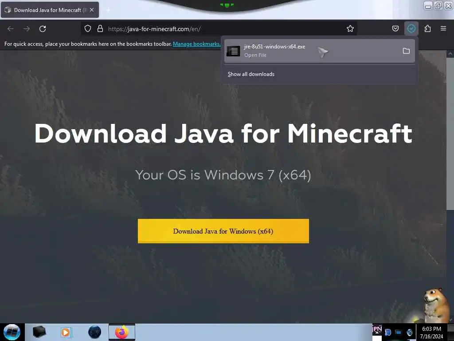The height and width of the screenshot is (341, 454).
Task: Open the Firefox hamburger application menu
Action: (443, 28)
